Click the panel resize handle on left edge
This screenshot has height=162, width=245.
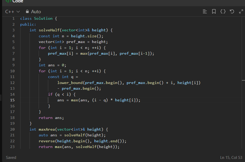tap(1, 98)
